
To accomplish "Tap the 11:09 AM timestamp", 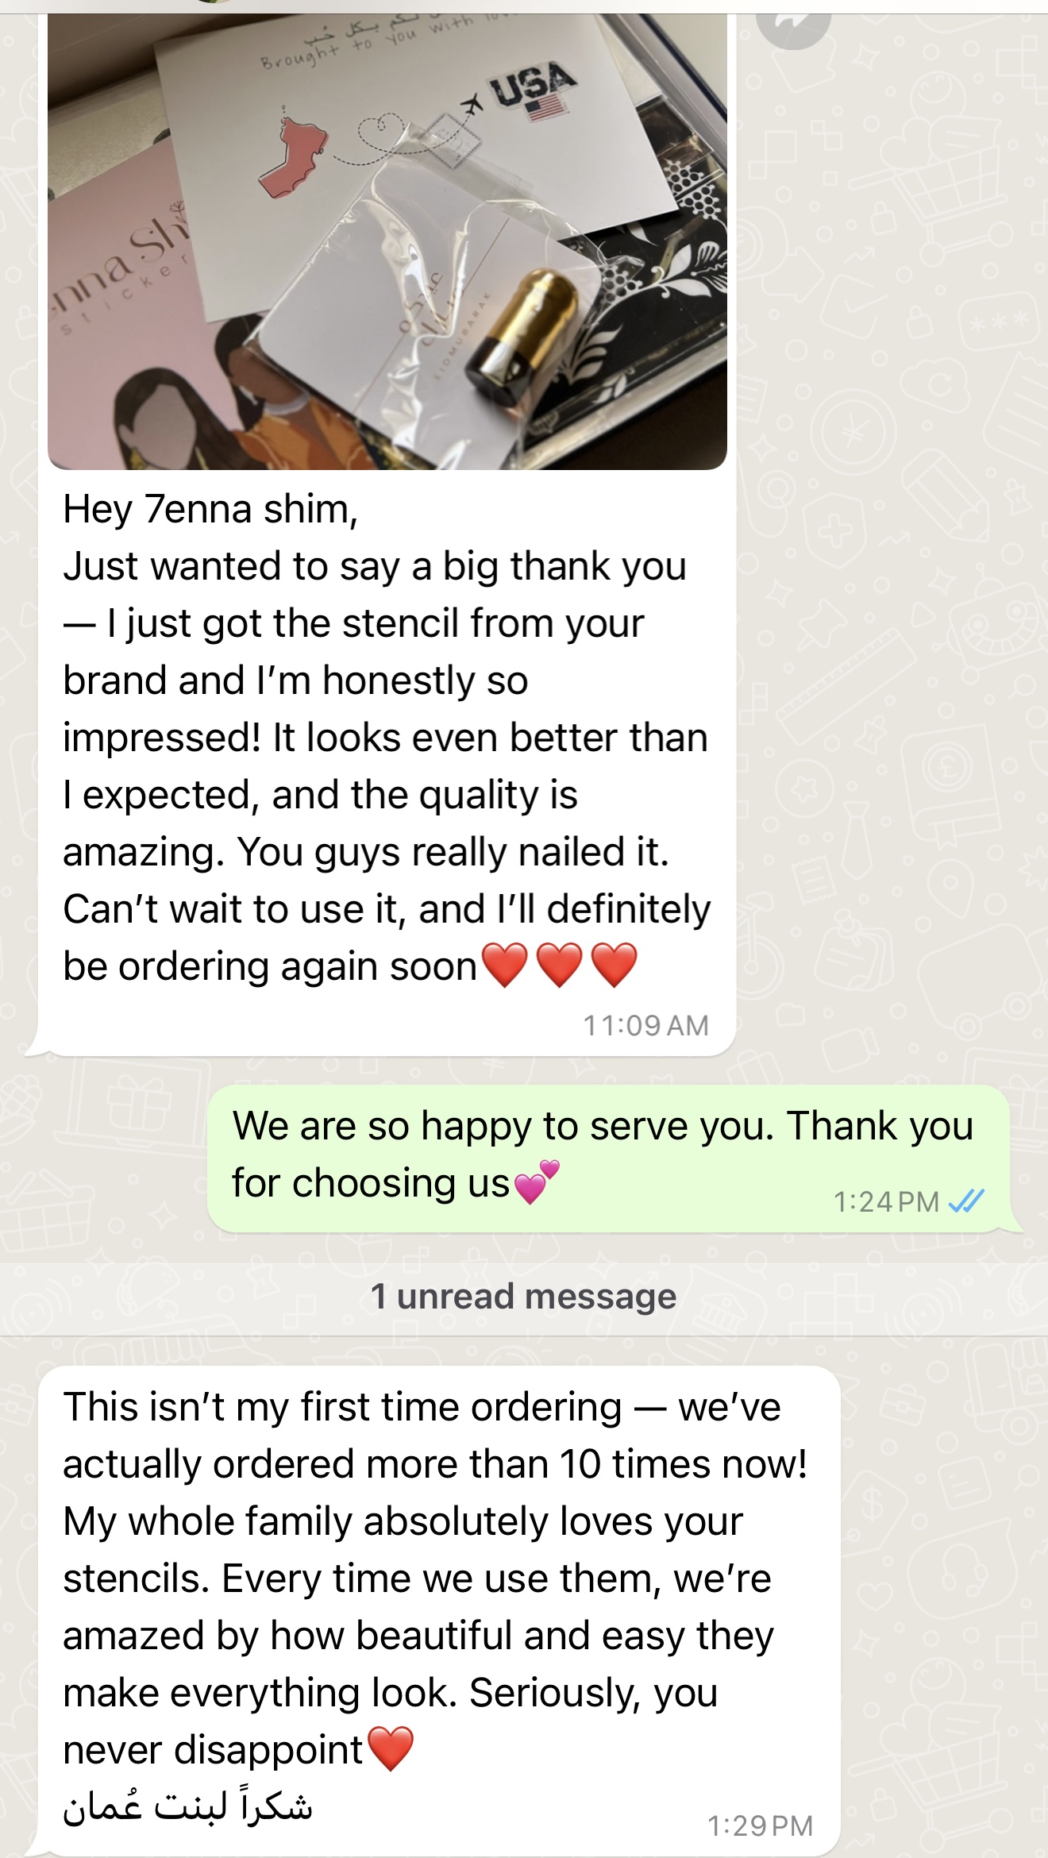I will tap(645, 1025).
